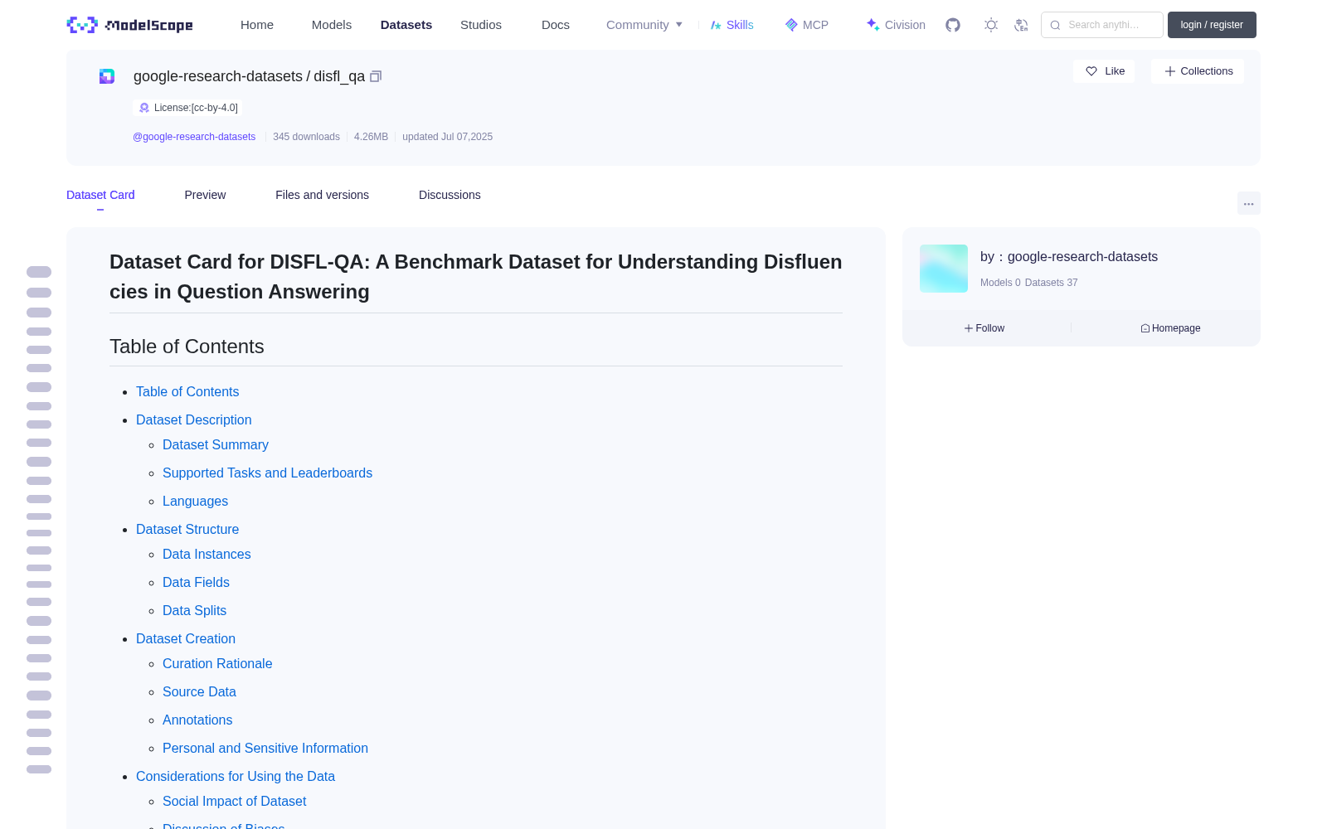This screenshot has width=1327, height=829.
Task: Click the License:[cc-by-4.0] tag
Action: [188, 108]
